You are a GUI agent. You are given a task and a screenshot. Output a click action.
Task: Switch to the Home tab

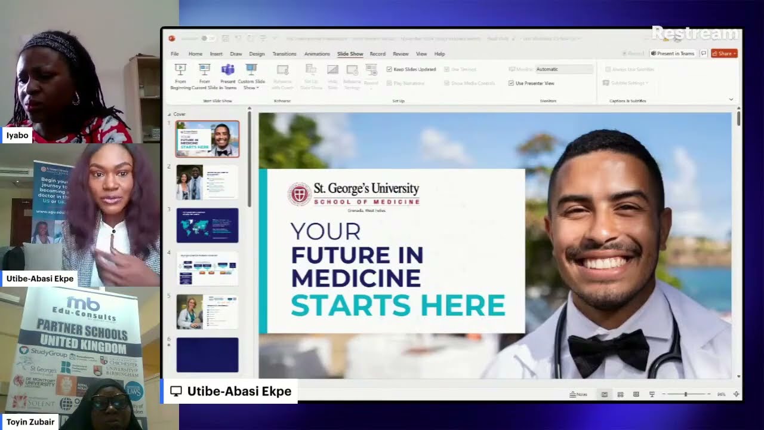[x=195, y=54]
